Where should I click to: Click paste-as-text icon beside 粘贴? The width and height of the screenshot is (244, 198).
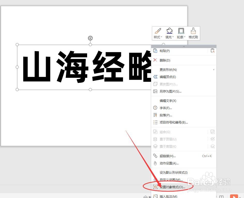tap(212, 51)
